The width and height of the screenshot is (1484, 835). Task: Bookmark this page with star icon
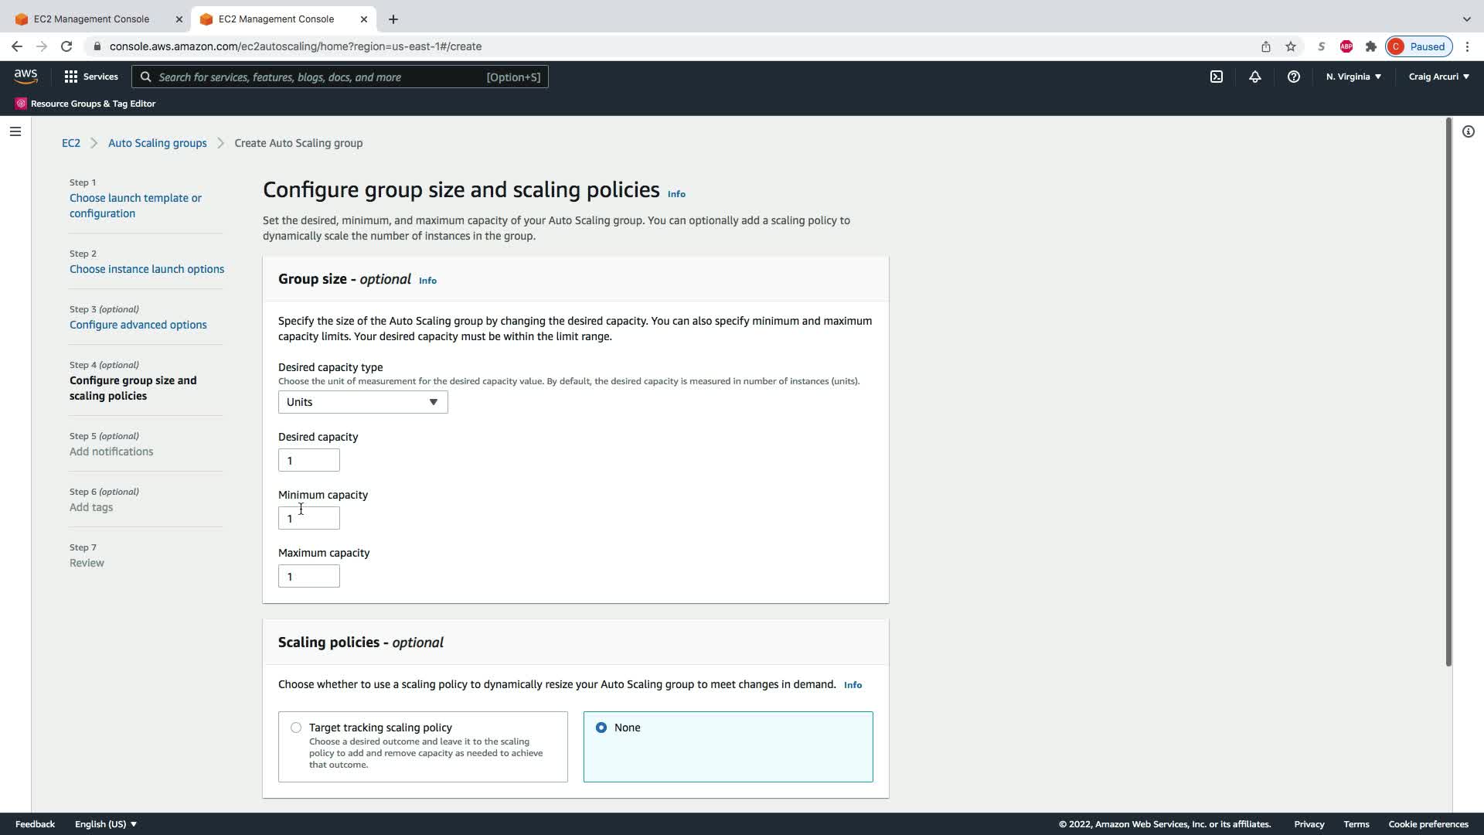point(1291,46)
